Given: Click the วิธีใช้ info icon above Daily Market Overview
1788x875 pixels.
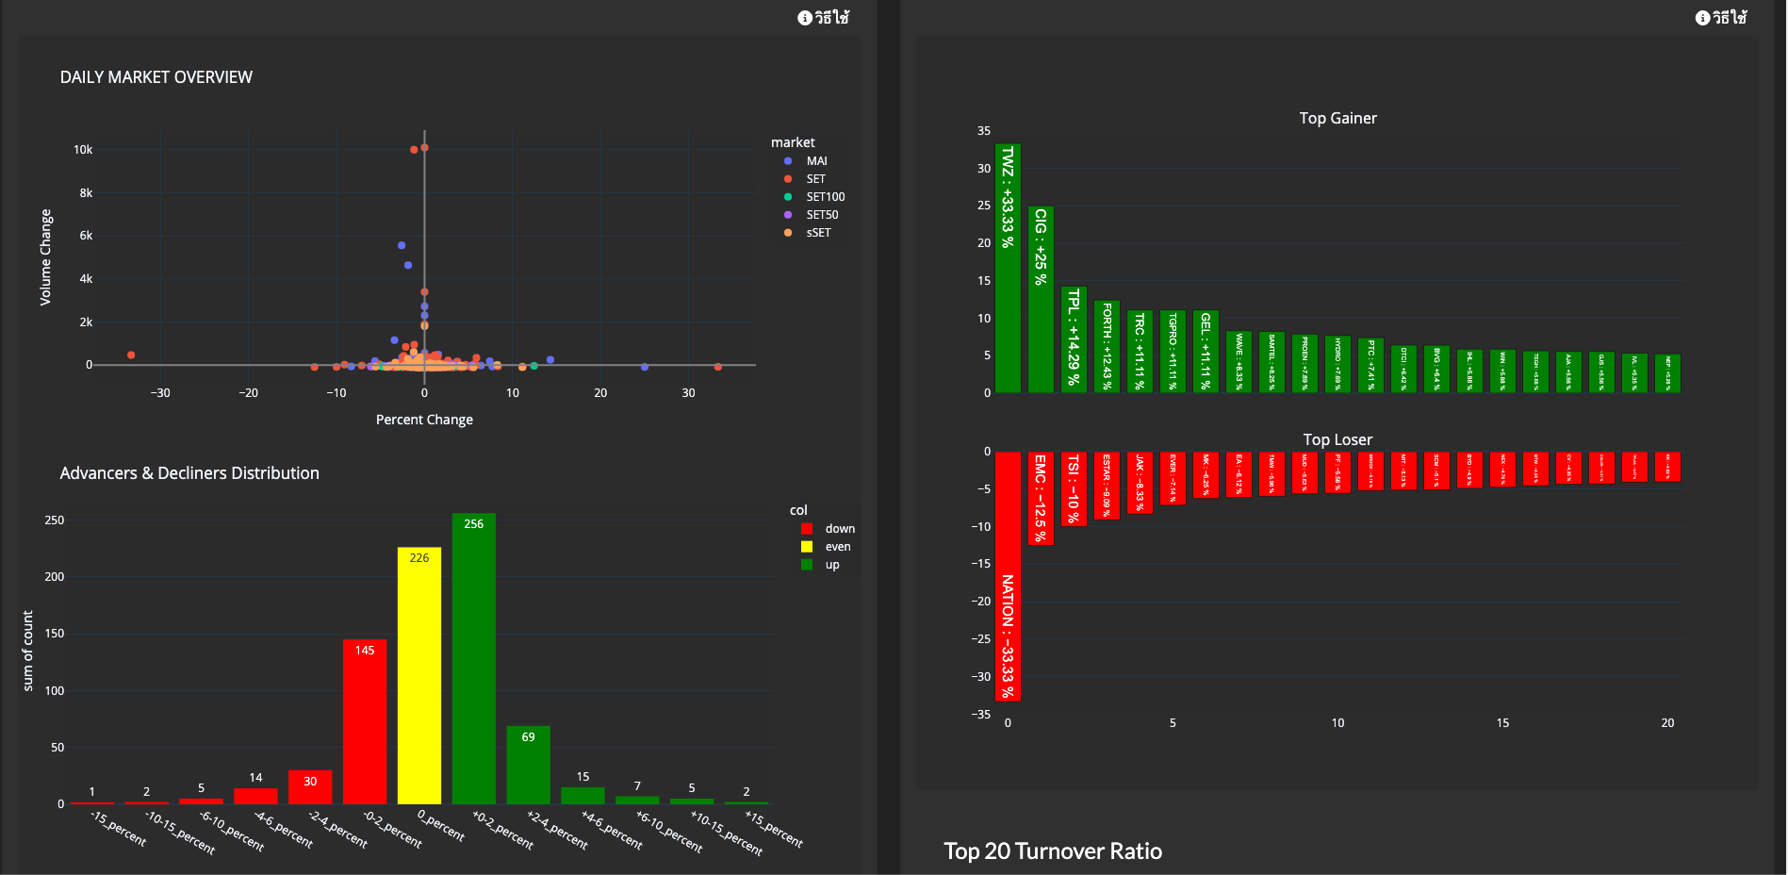Looking at the screenshot, I should click(x=805, y=18).
